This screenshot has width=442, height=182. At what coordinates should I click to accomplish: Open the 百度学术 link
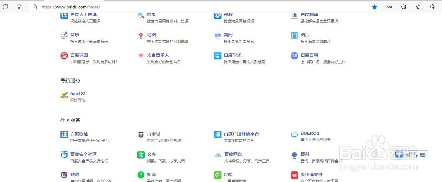click(232, 55)
